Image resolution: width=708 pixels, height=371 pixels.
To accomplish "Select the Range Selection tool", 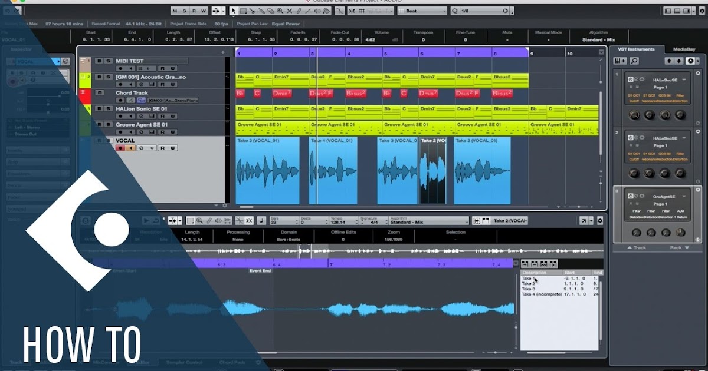I will [x=243, y=11].
